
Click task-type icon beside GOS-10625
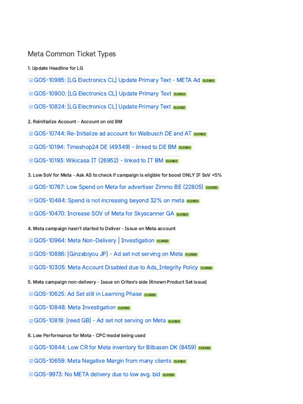click(31, 294)
